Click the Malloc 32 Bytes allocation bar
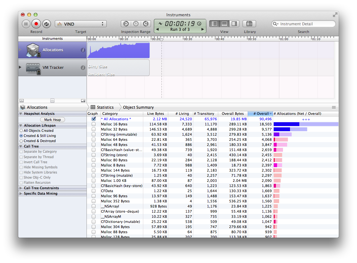 pyautogui.click(x=290, y=129)
